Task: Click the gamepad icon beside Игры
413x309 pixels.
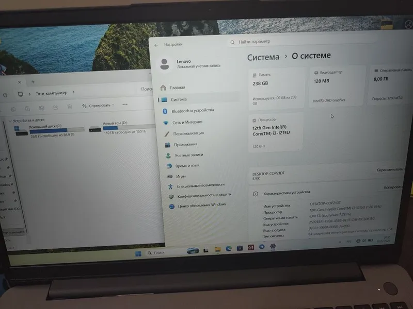Action: pos(170,176)
